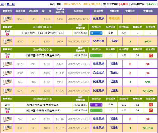Click 已派彩 status in the 23:01 bet row
The width and height of the screenshot is (158, 133).
coord(114,128)
